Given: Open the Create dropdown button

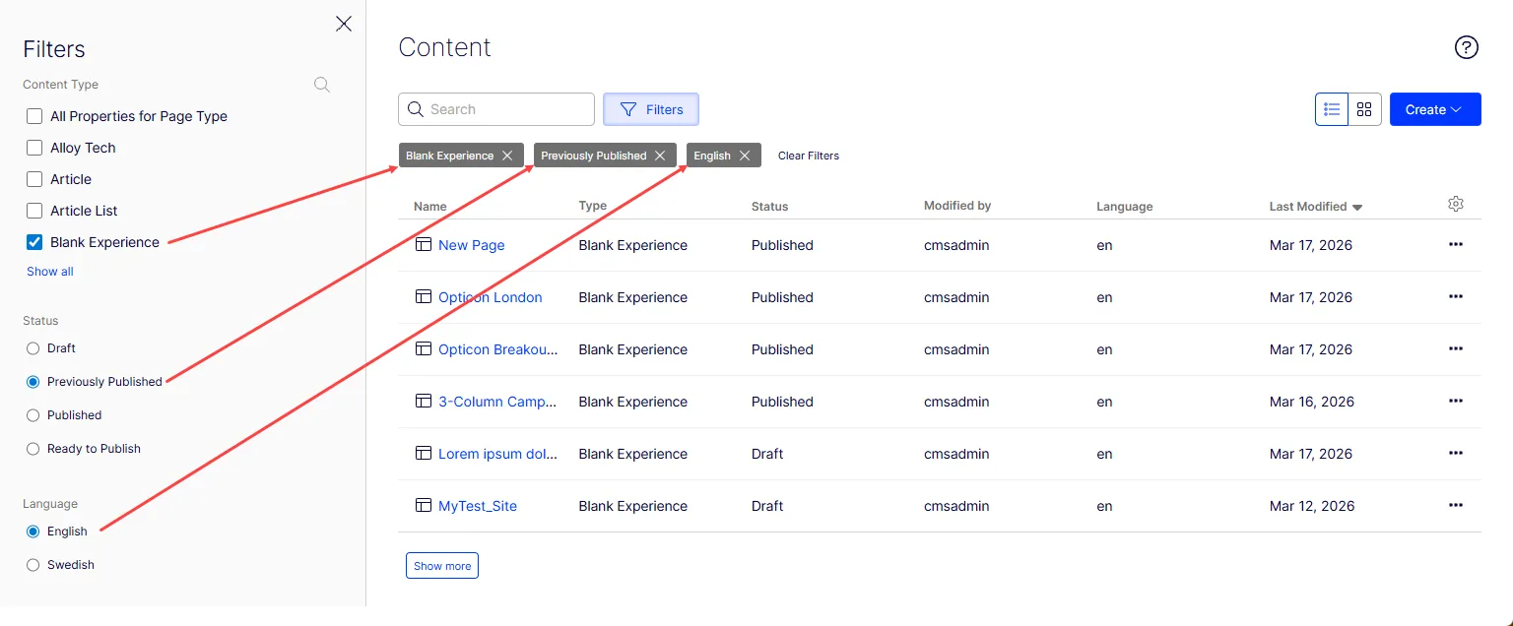Looking at the screenshot, I should pyautogui.click(x=1435, y=109).
